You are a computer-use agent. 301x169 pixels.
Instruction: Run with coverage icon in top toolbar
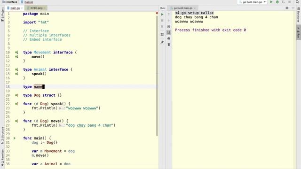283,2
